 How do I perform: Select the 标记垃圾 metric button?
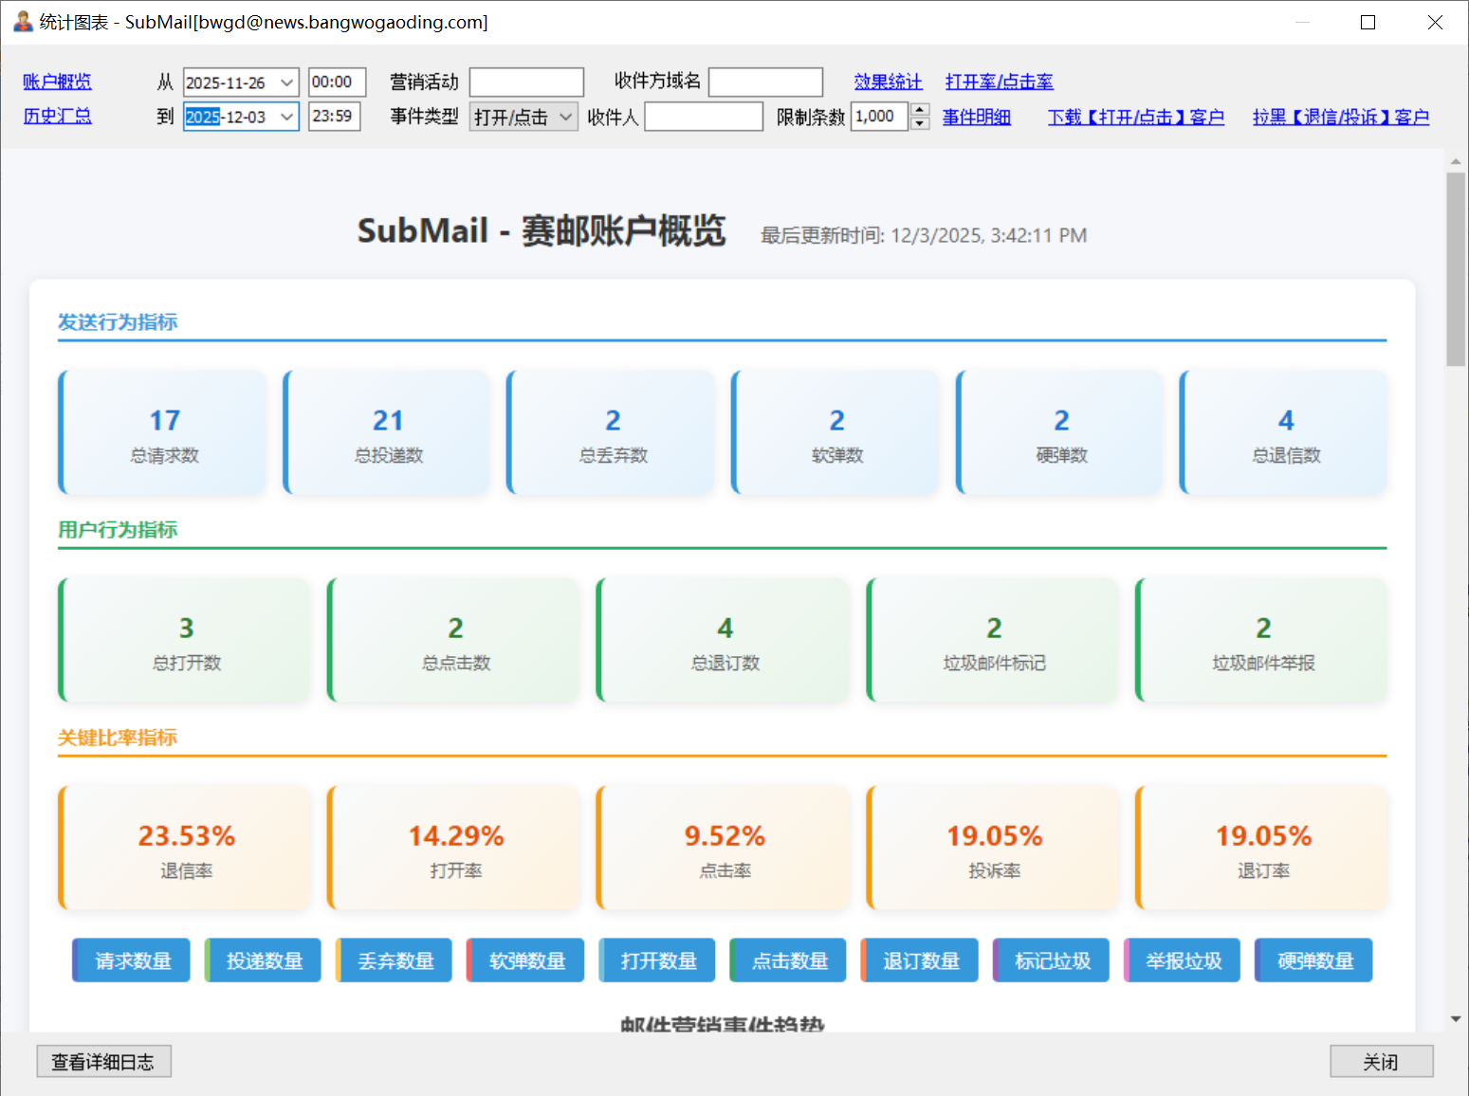pos(1050,959)
